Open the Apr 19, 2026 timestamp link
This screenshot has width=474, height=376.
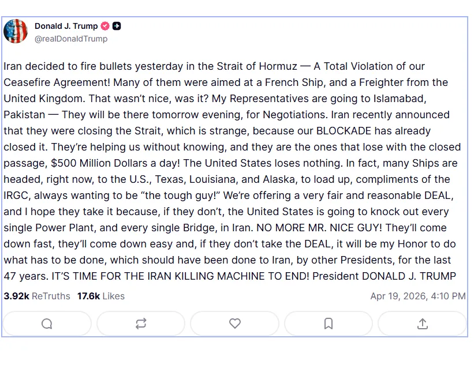point(417,296)
